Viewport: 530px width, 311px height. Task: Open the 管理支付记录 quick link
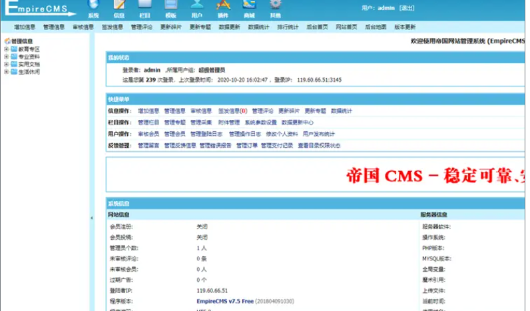pyautogui.click(x=277, y=146)
